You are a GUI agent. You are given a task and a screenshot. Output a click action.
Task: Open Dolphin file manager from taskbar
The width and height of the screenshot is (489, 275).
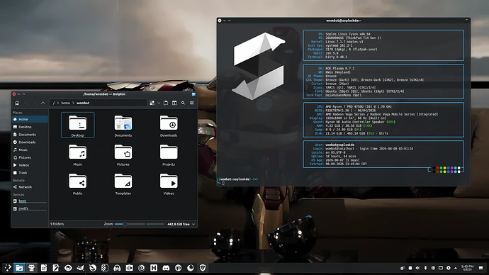(x=19, y=267)
